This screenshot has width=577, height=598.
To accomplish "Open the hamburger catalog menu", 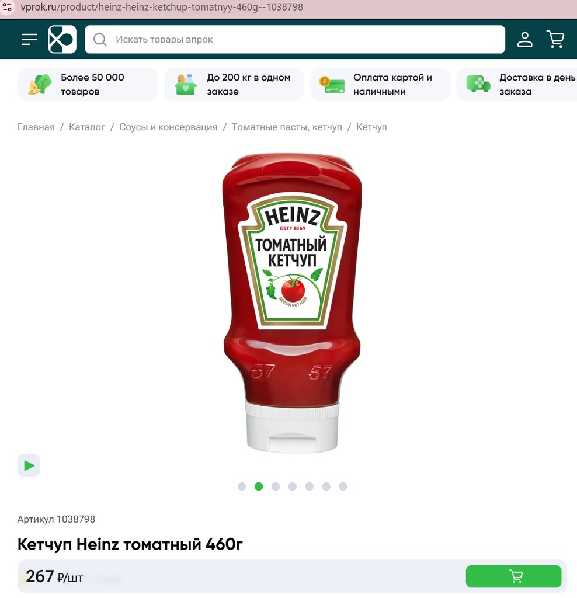I will [29, 39].
